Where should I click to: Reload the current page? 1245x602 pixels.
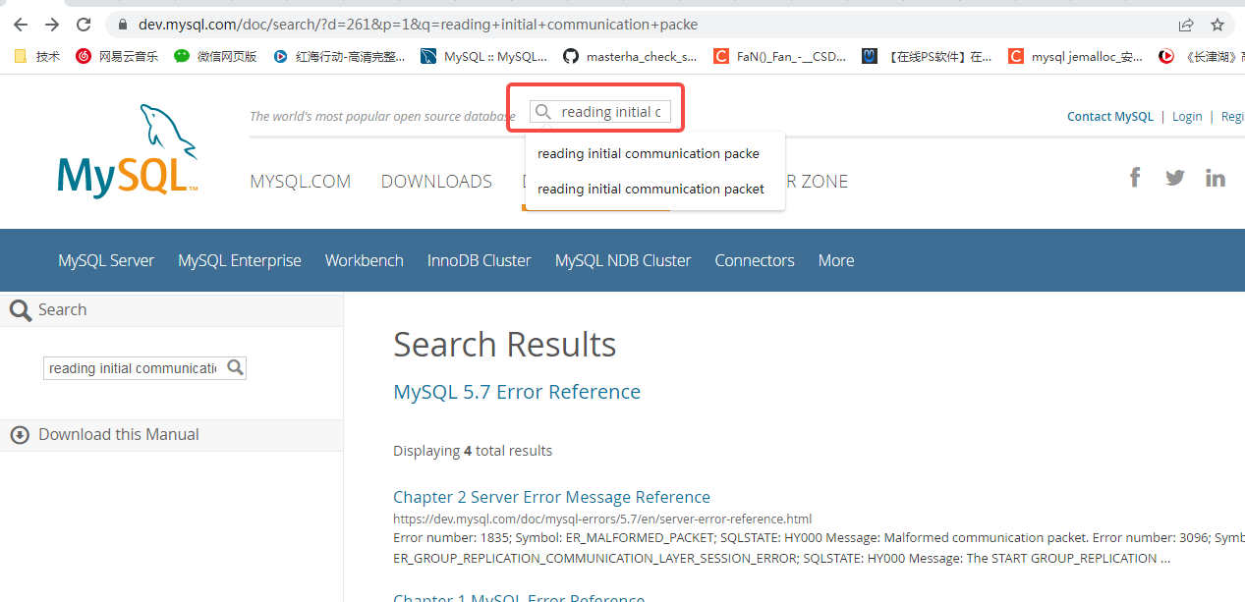click(84, 25)
